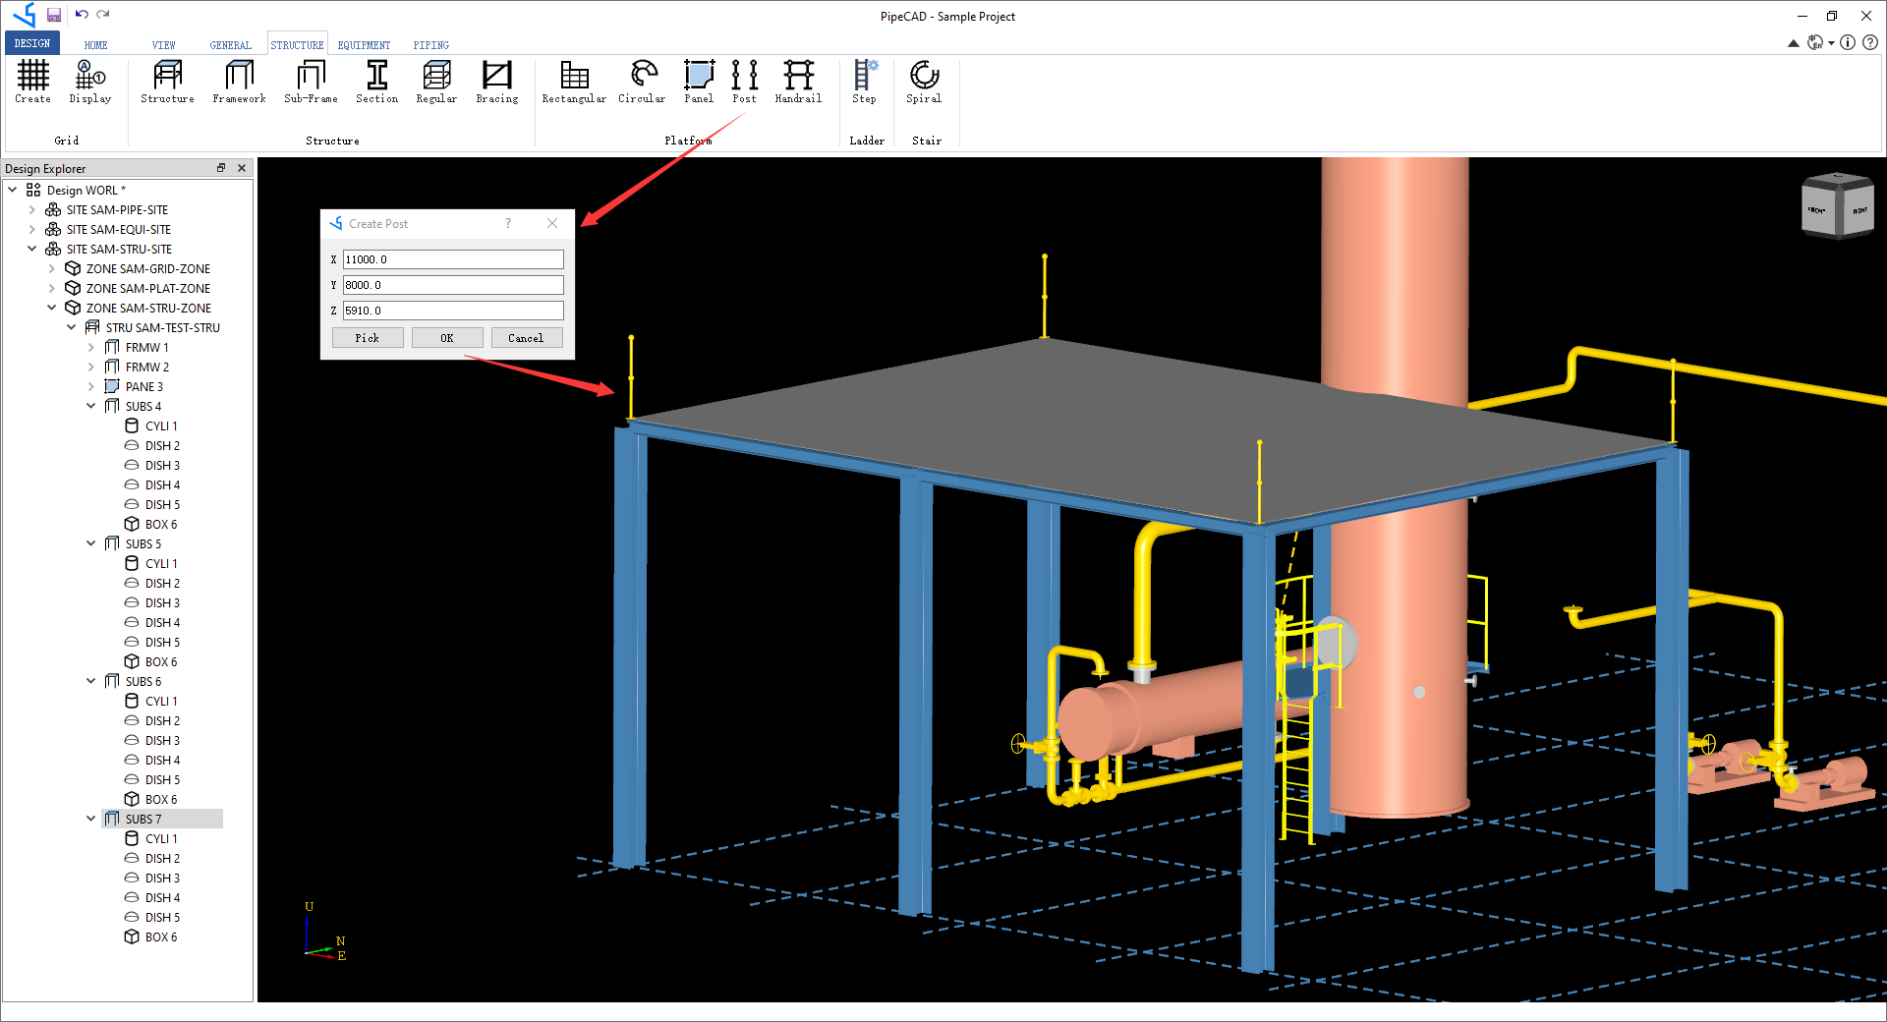Select the Circular platform tool

pyautogui.click(x=641, y=84)
